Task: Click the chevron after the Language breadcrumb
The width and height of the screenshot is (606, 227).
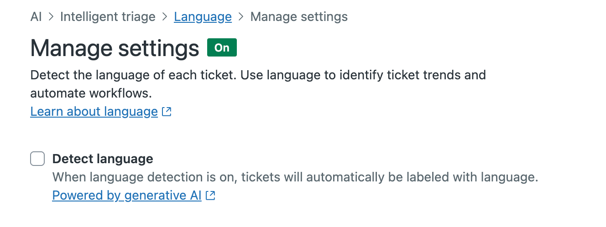Action: 241,17
